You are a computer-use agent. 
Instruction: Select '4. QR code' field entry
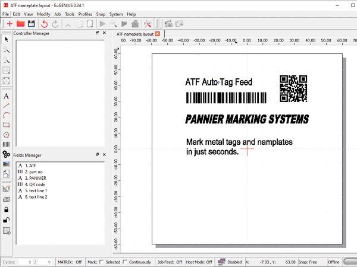click(x=35, y=185)
